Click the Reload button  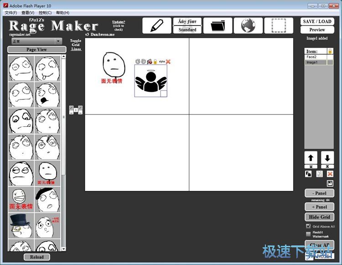pos(36,257)
